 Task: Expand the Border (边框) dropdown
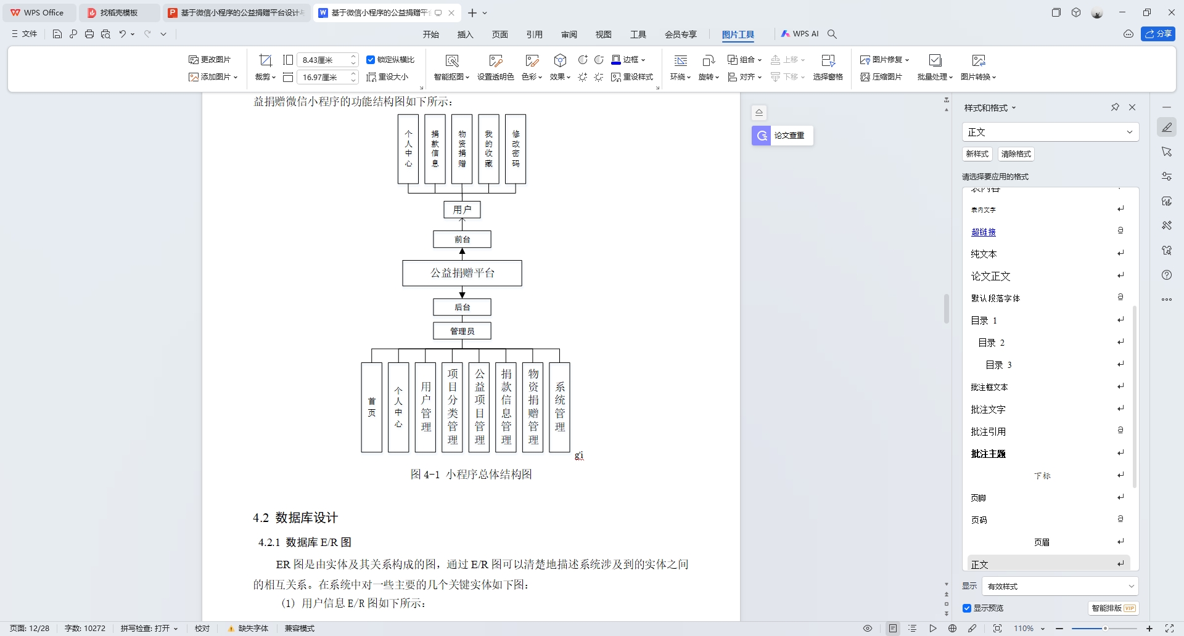tap(643, 60)
